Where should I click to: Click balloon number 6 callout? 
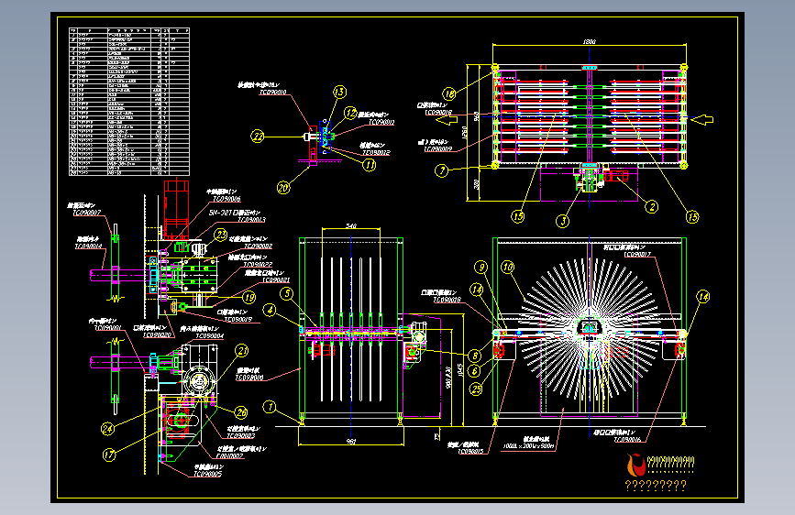click(475, 371)
